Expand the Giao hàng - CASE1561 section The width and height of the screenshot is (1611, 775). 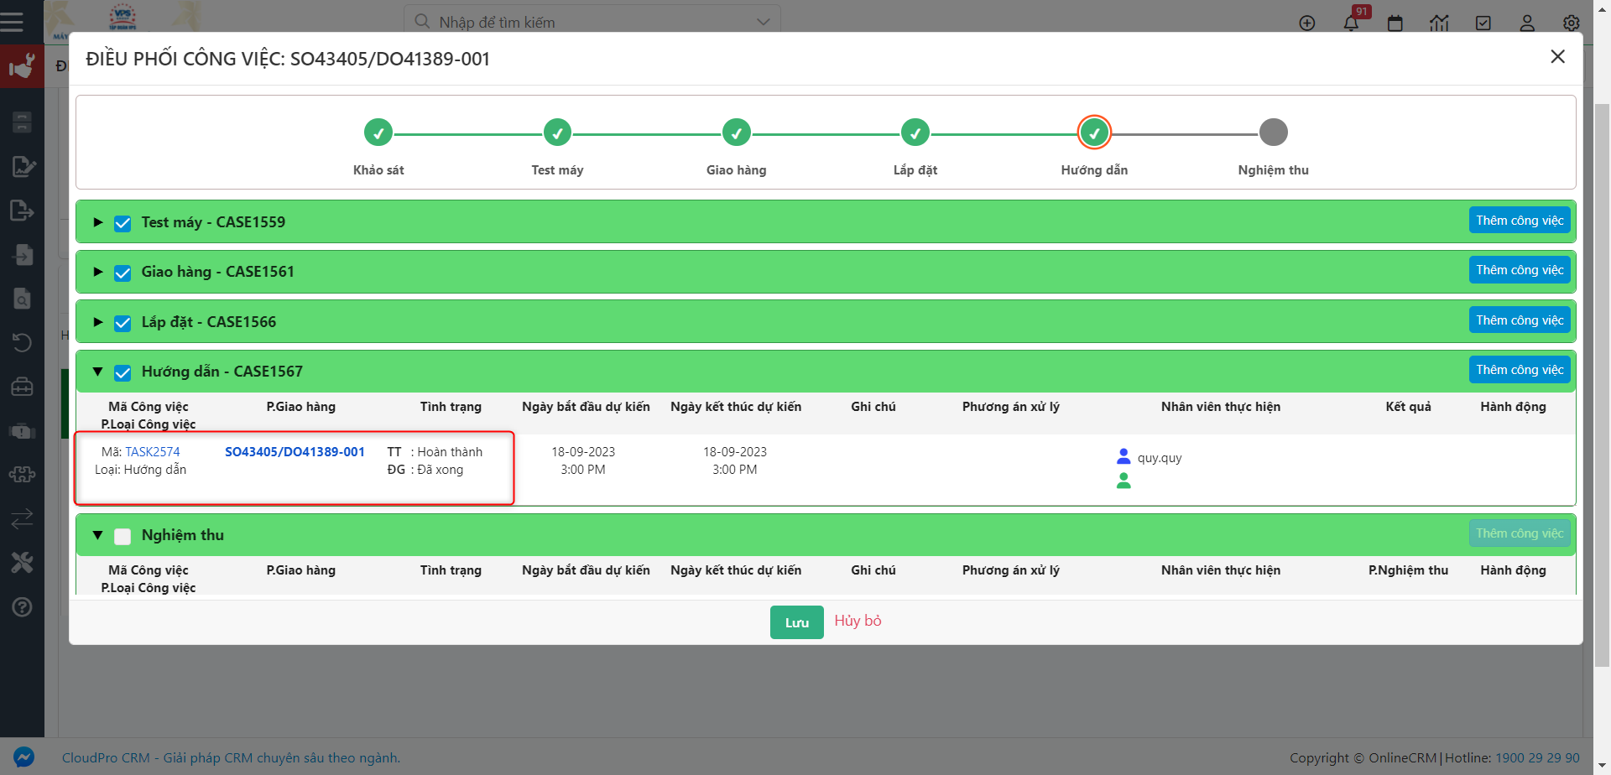coord(98,272)
